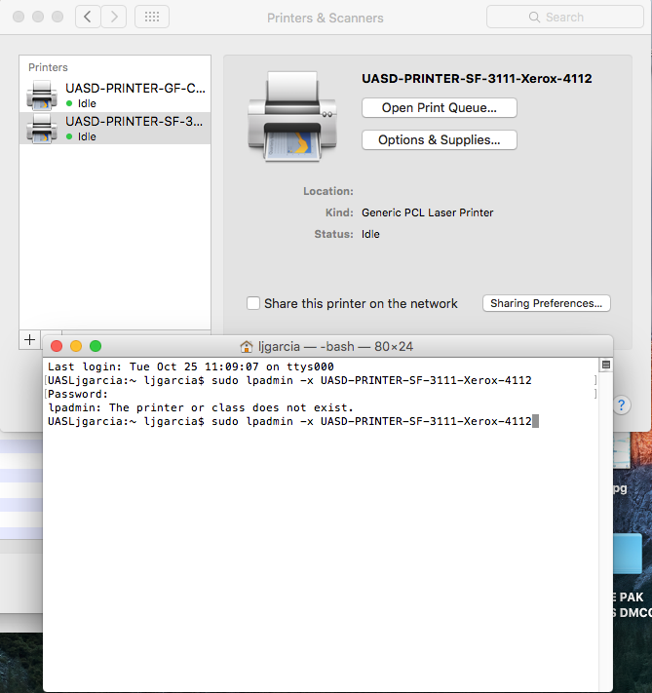652x693 pixels.
Task: Click the Kind value Generic PCL Laser Printer
Action: (428, 212)
